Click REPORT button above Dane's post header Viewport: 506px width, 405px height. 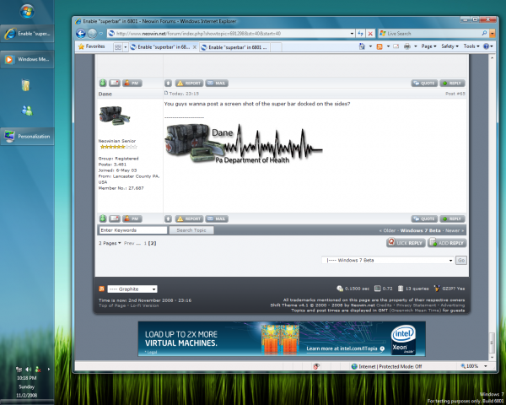pos(189,84)
